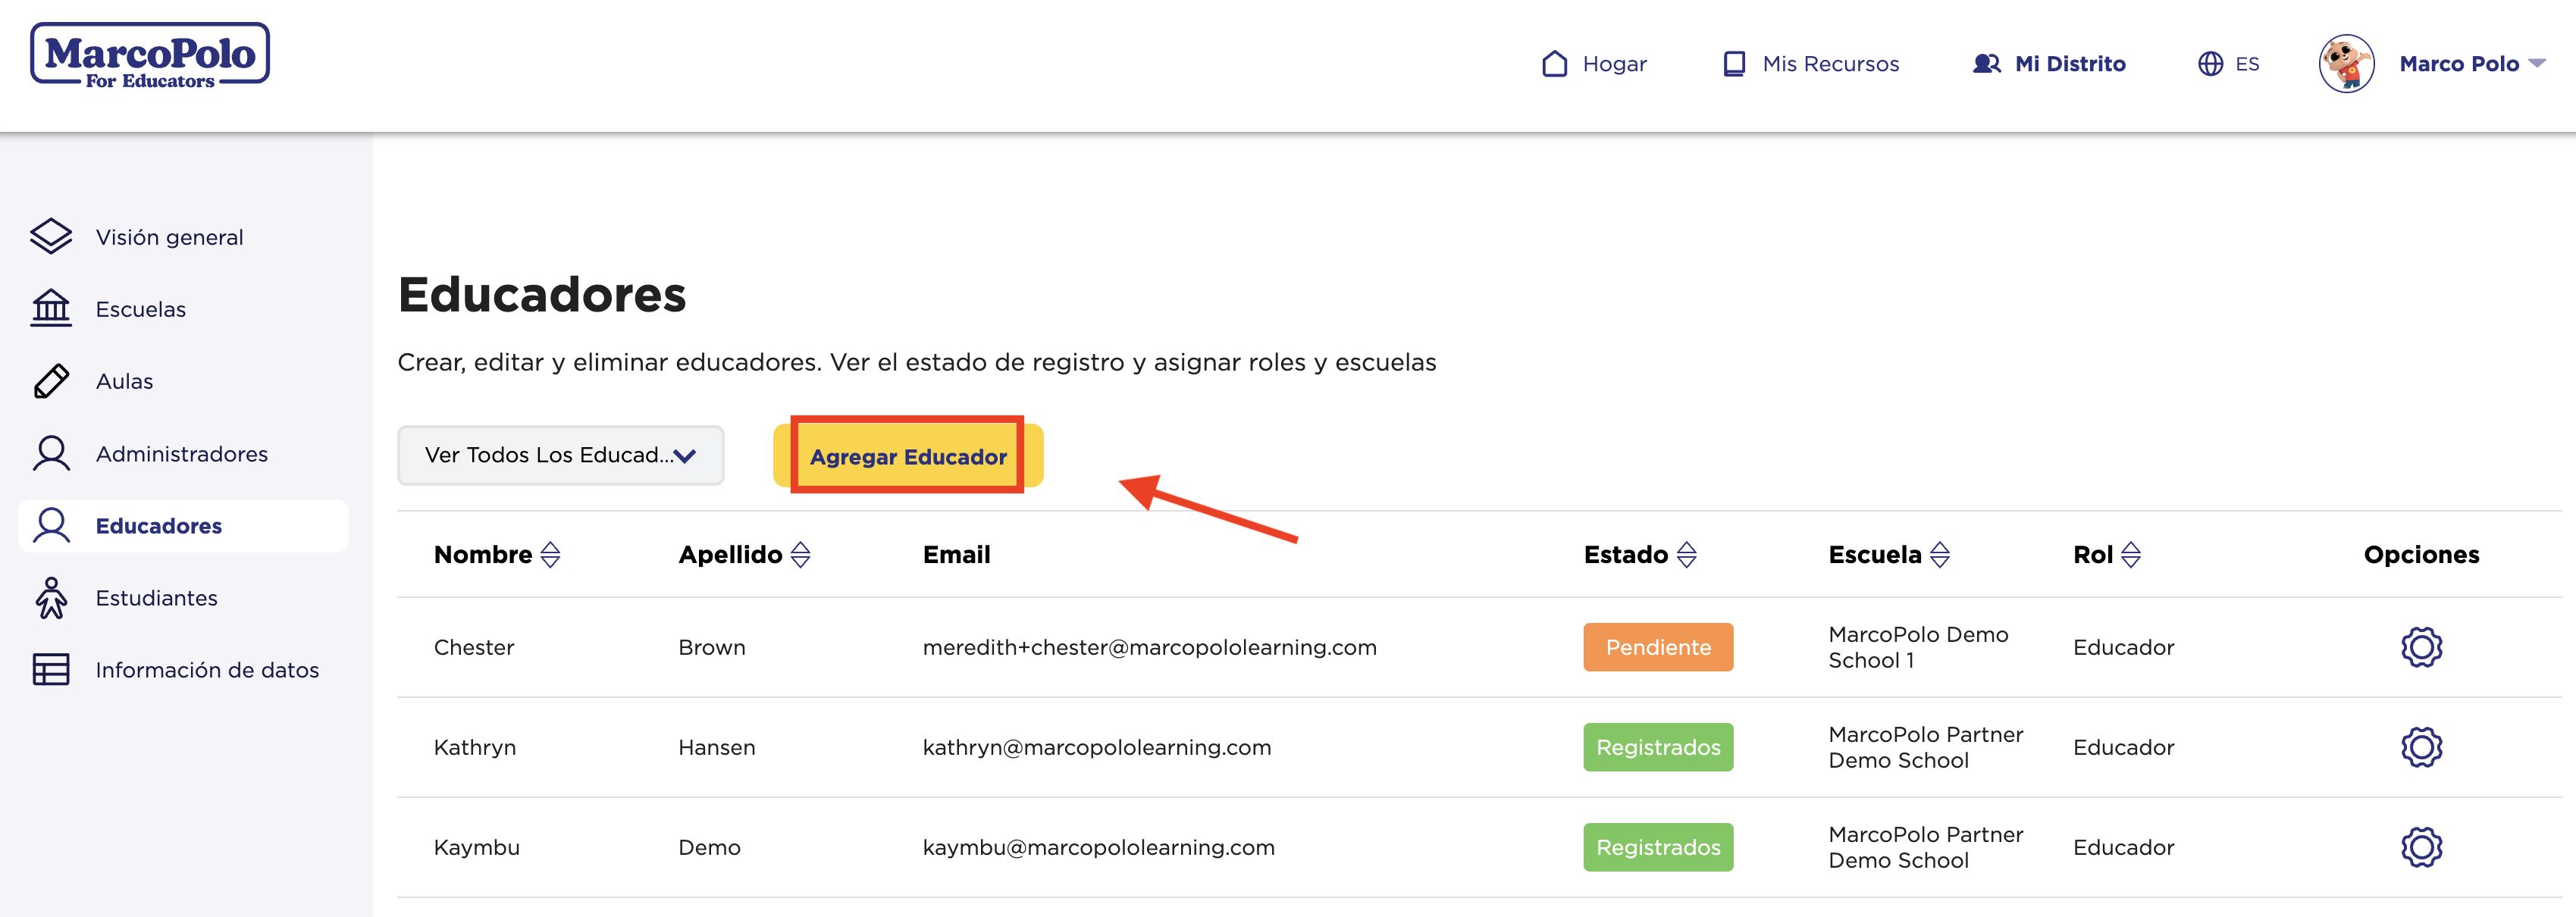Sort educators by Rol column
The image size is (2576, 917).
(x=2130, y=555)
